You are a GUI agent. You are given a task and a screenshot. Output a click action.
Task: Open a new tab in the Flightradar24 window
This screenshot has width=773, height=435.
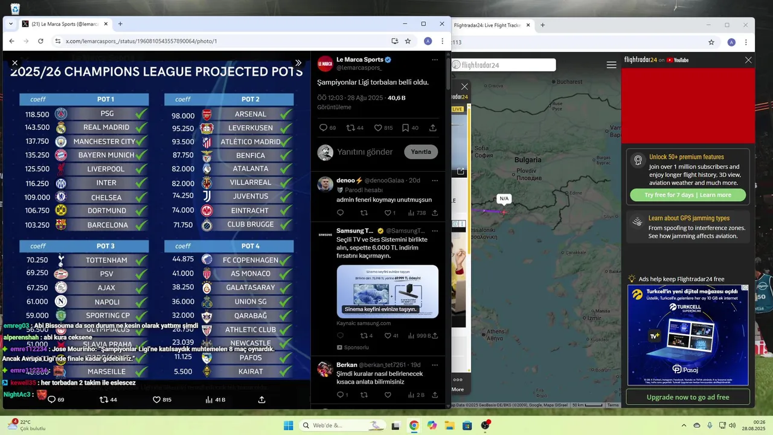[x=542, y=25]
